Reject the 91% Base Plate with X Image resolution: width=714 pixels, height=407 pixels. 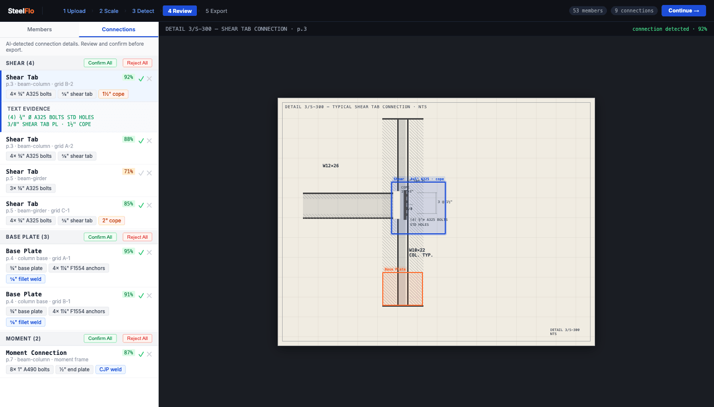(149, 295)
